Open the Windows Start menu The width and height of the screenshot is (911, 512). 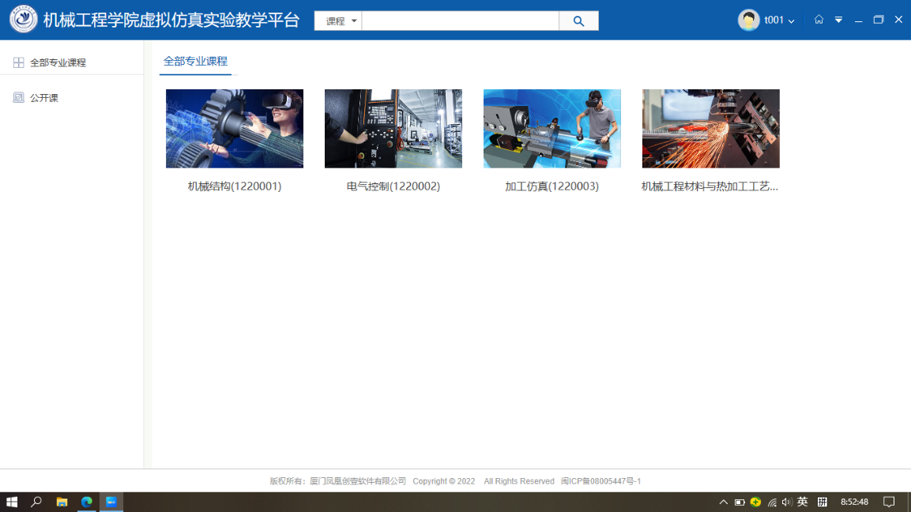point(12,502)
